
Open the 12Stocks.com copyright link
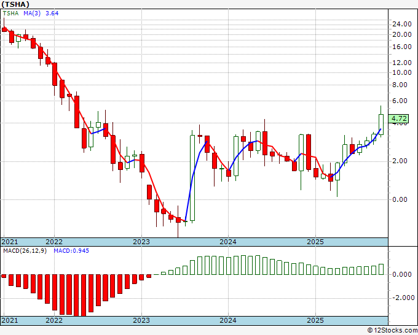pyautogui.click(x=392, y=331)
